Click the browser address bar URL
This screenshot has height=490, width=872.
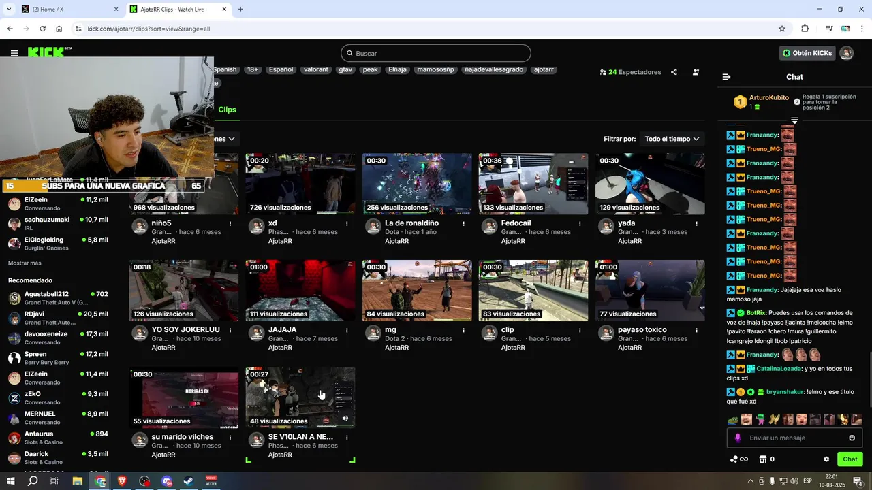click(149, 29)
